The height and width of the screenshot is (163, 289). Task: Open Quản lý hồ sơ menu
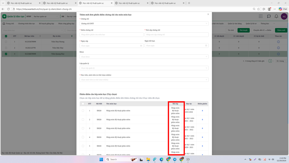point(251,24)
